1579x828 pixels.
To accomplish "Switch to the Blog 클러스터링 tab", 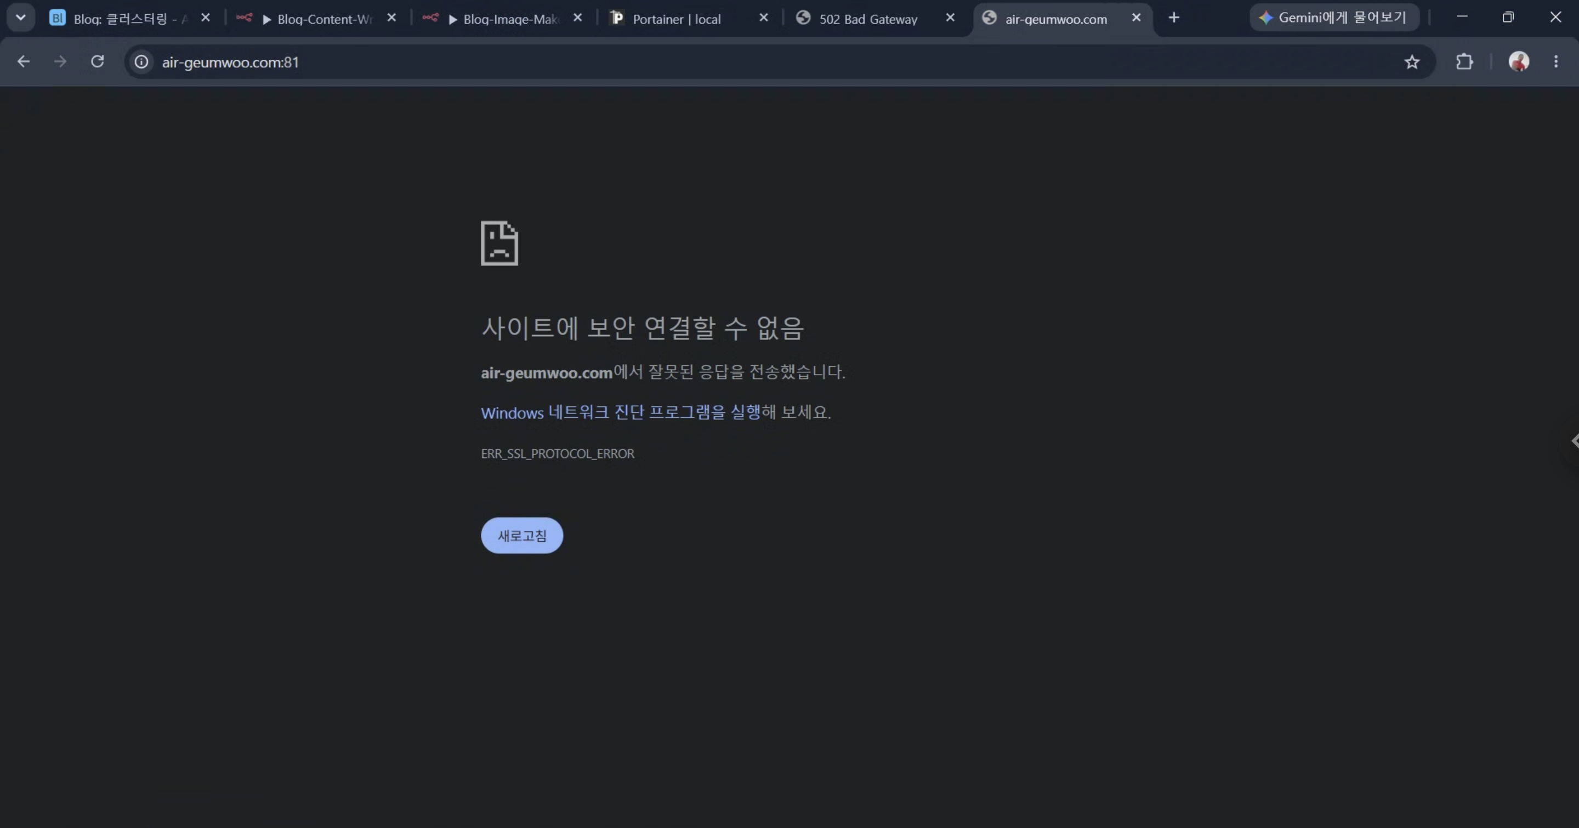I will [129, 19].
